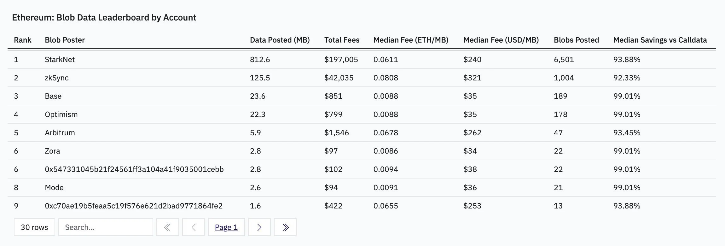Focus the Search input field
Screen dimensions: 725x246
point(106,227)
